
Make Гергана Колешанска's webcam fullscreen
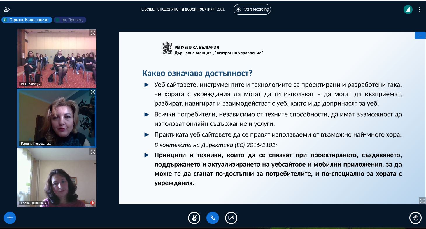click(93, 92)
